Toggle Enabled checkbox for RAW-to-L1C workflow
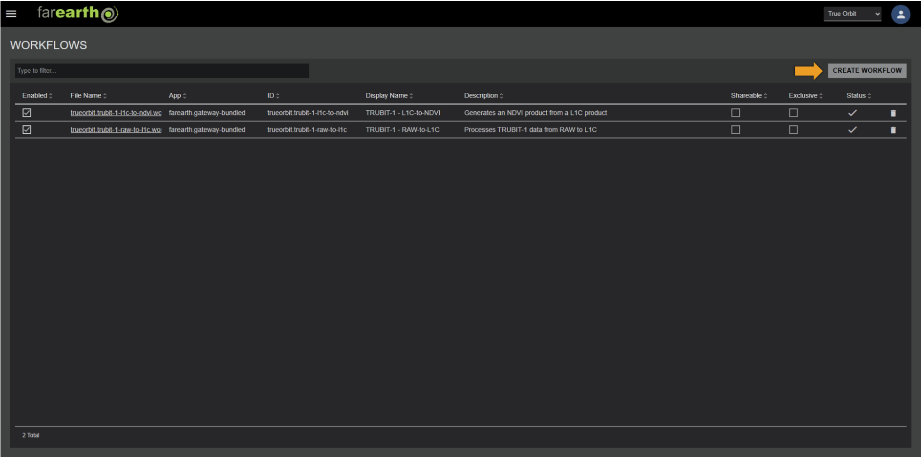 27,129
